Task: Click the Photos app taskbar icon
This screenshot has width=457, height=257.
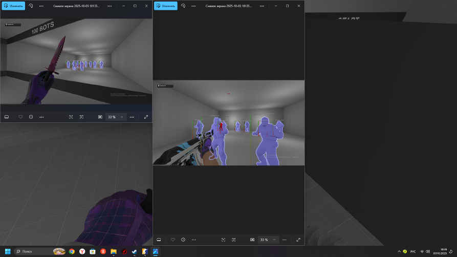Action: (x=156, y=251)
